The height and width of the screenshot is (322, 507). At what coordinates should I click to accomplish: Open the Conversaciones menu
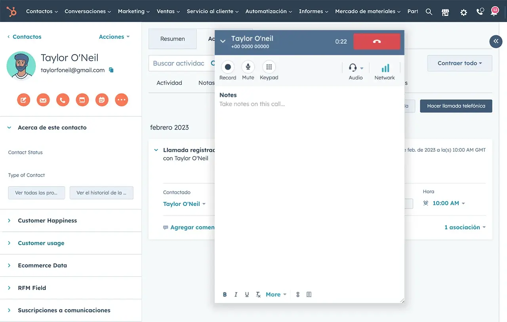[x=88, y=11]
